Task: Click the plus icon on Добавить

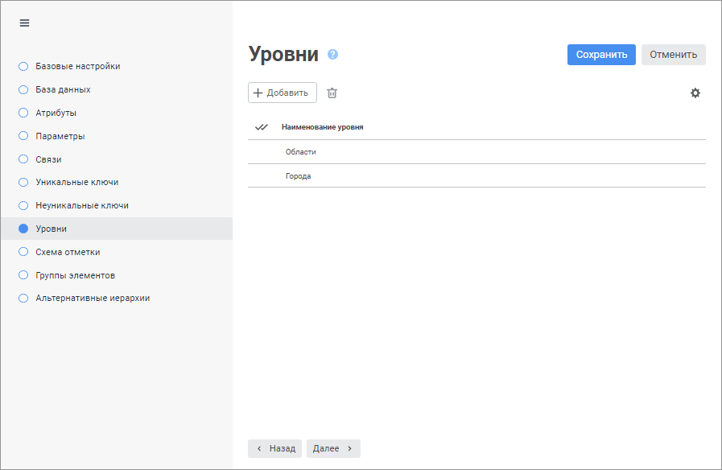Action: (258, 93)
